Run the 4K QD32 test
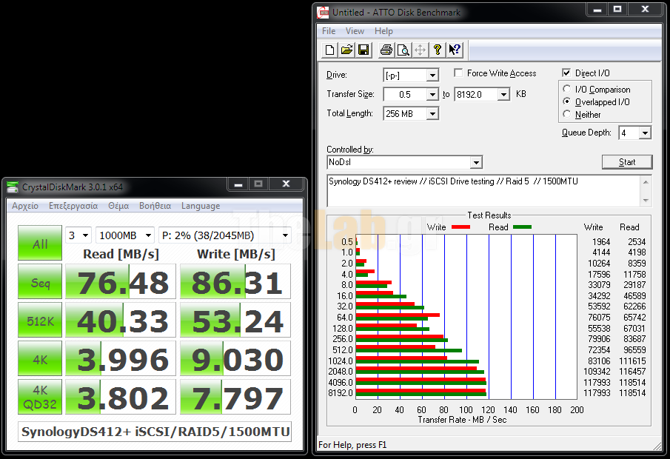 [40, 397]
